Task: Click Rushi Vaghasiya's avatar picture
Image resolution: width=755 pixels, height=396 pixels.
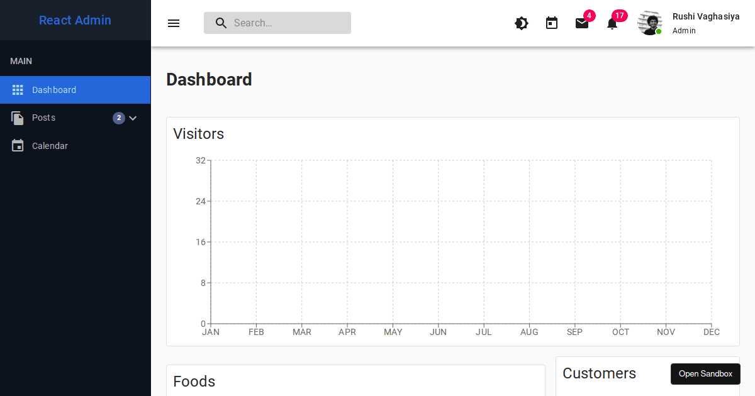Action: [x=650, y=23]
